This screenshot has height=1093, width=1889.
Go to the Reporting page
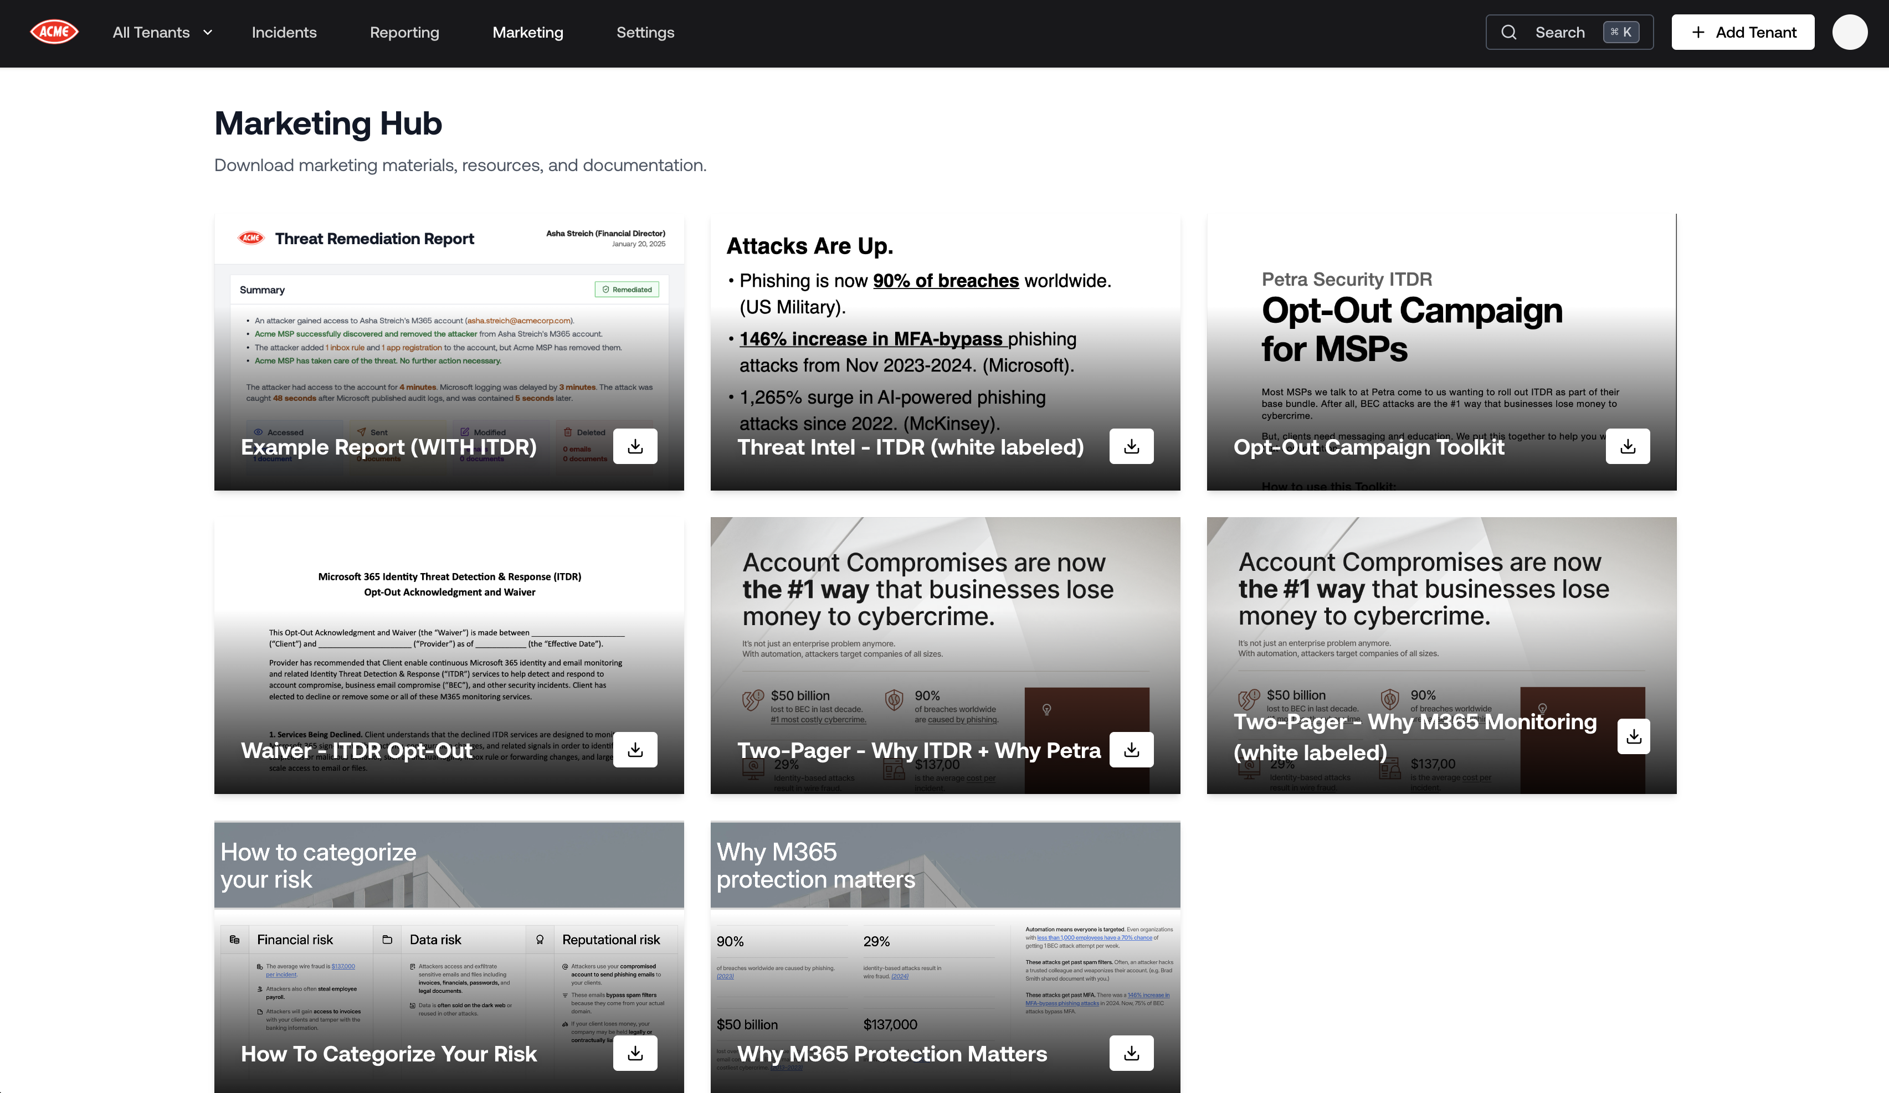pyautogui.click(x=404, y=32)
